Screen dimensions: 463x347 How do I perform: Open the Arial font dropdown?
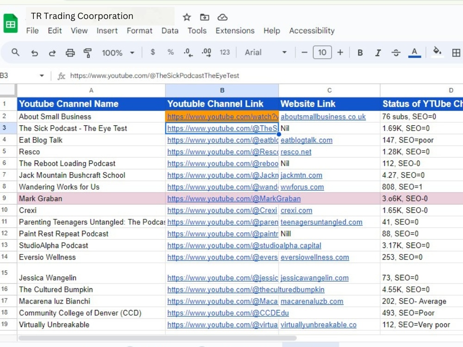(265, 53)
